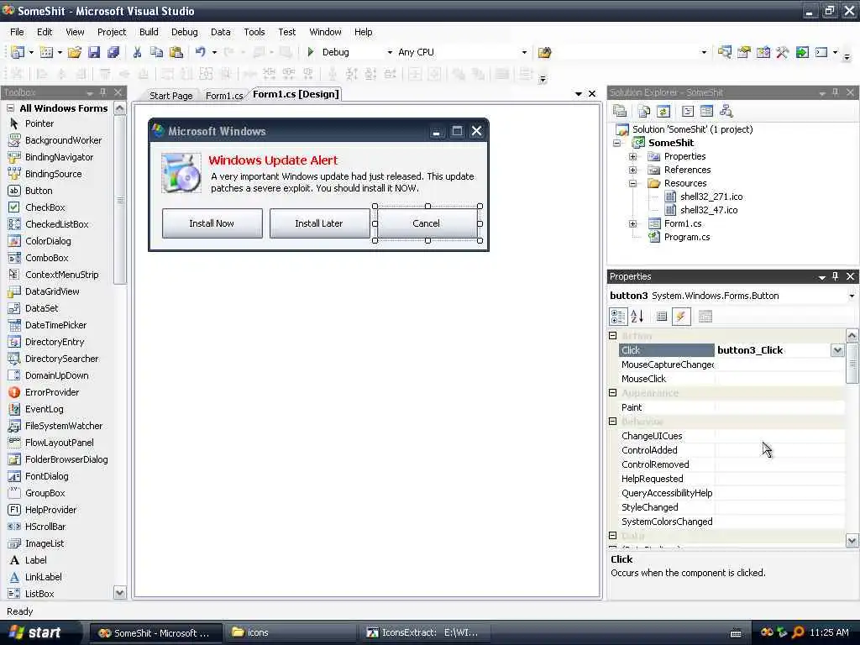Click the Install Now button on the form
Viewport: 860px width, 645px height.
tap(212, 223)
